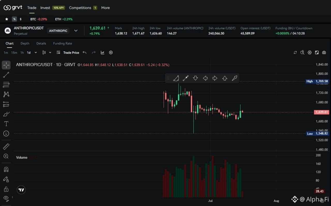Viewport: 331px width, 206px height.
Task: Select the arrow down tool
Action: point(195,78)
